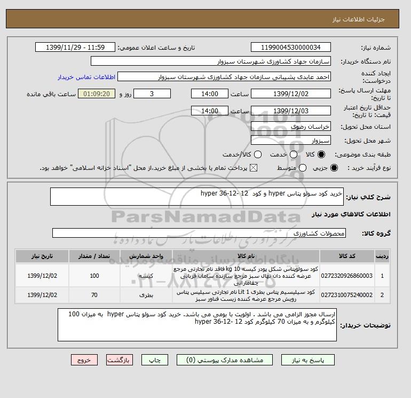Select the جزیی purchase type radio

point(334,168)
